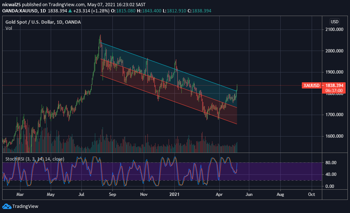Click the low value 1812.910

tap(176, 11)
